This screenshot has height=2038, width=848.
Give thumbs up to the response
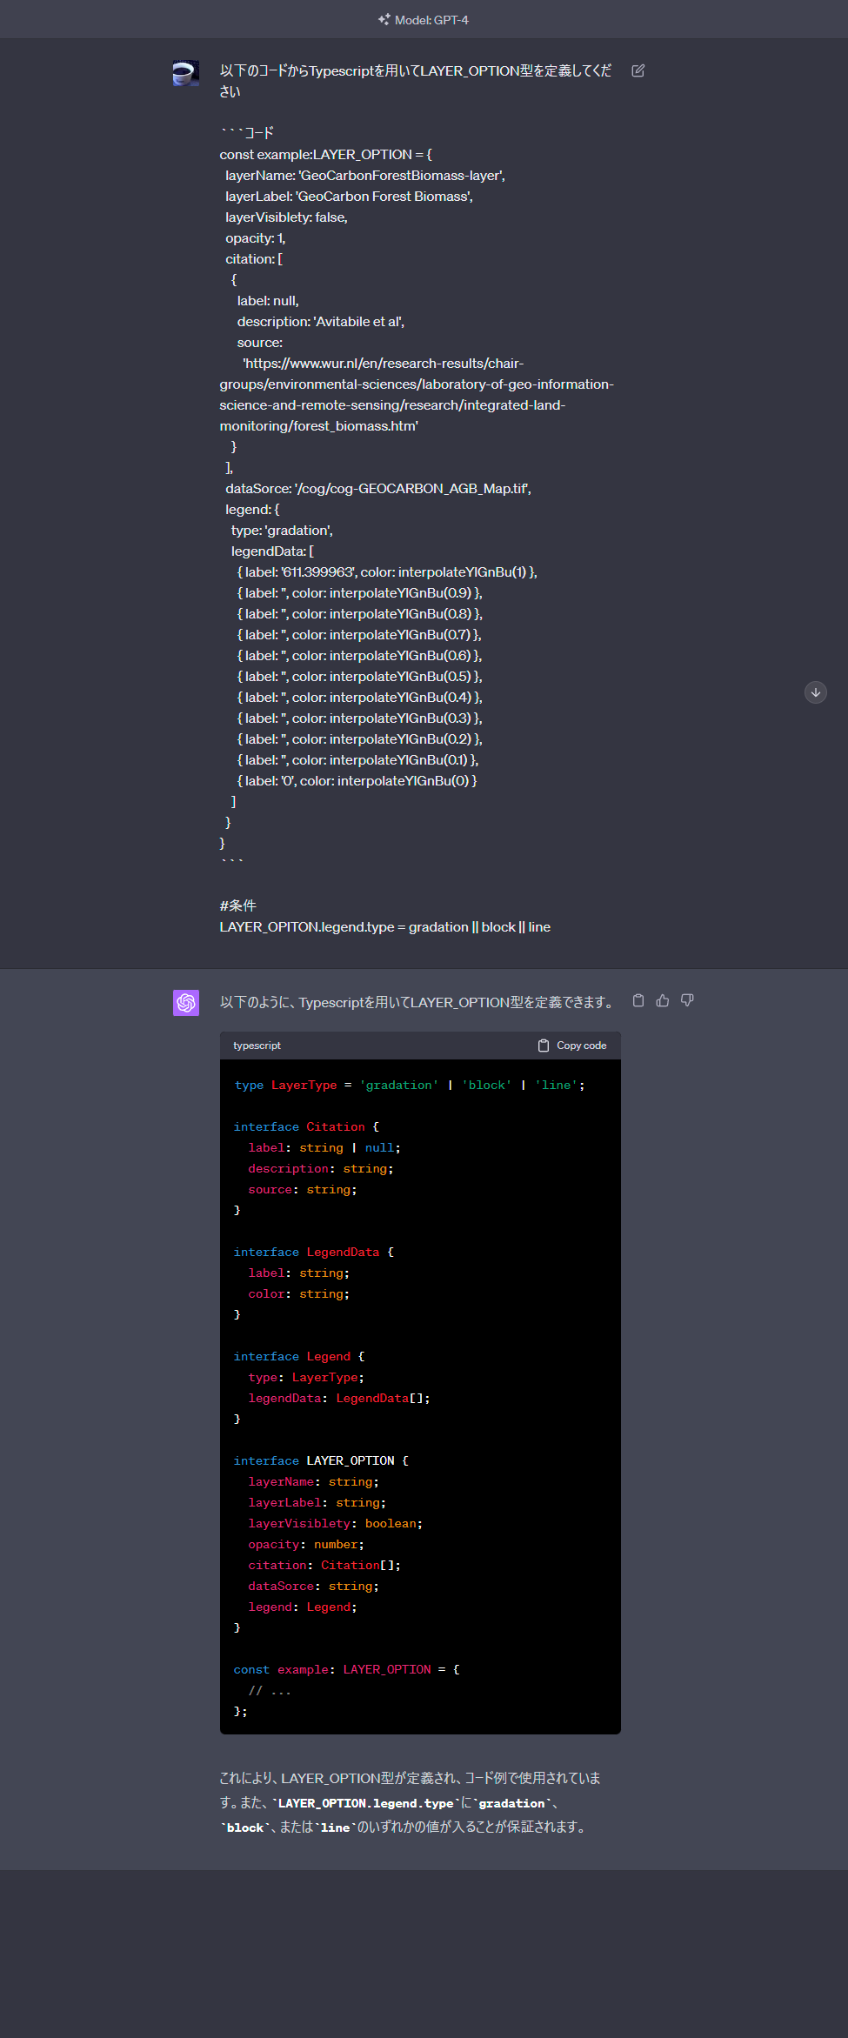pyautogui.click(x=663, y=1000)
